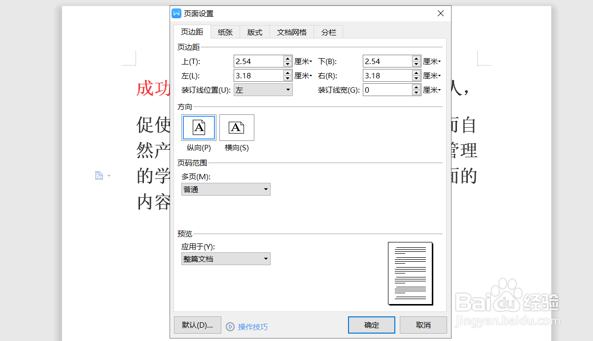Click the page preview thumbnail
The height and width of the screenshot is (341, 593).
coord(410,273)
